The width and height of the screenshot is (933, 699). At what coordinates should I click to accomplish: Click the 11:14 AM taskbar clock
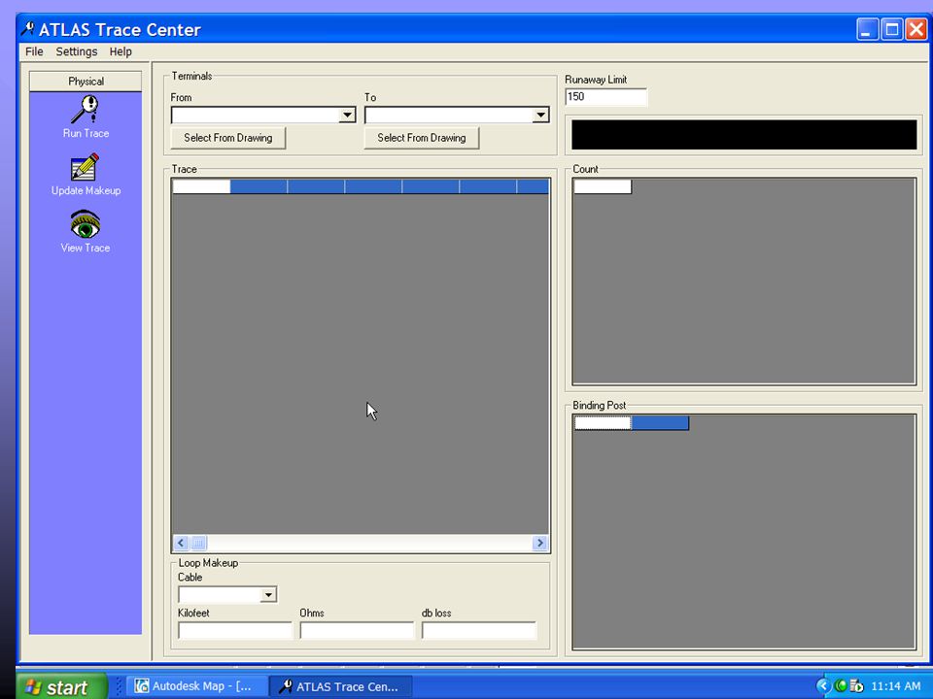895,686
